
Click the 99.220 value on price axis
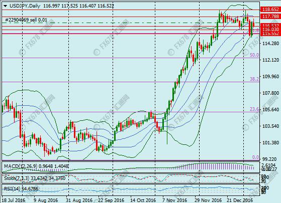[x=271, y=159]
